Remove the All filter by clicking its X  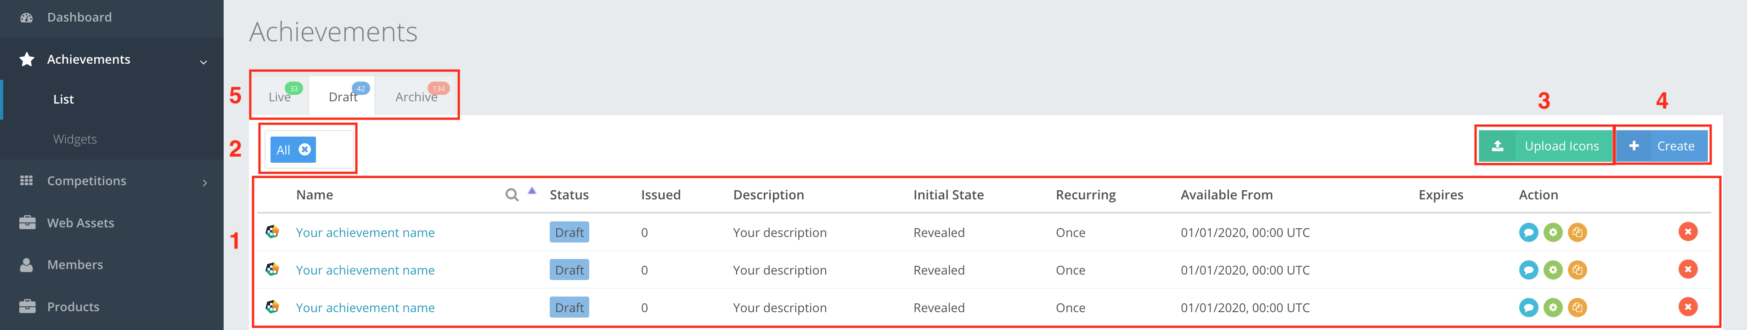click(305, 149)
